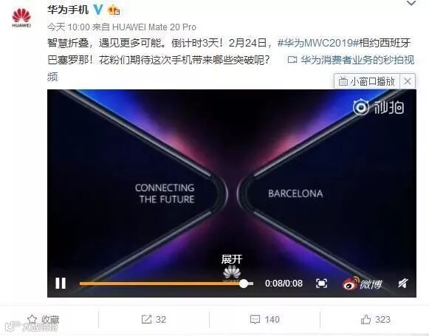The height and width of the screenshot is (336, 429).
Task: Click the membership crown badge icon
Action: coord(114,10)
